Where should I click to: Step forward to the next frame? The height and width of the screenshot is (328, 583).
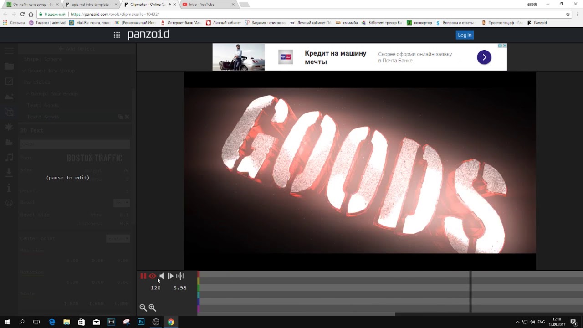(x=170, y=276)
